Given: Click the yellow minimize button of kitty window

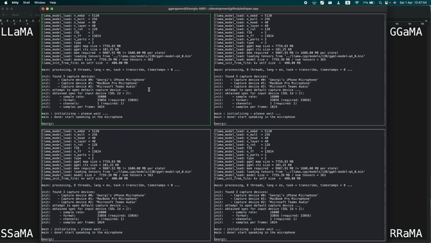Looking at the screenshot, I should 48,9.
